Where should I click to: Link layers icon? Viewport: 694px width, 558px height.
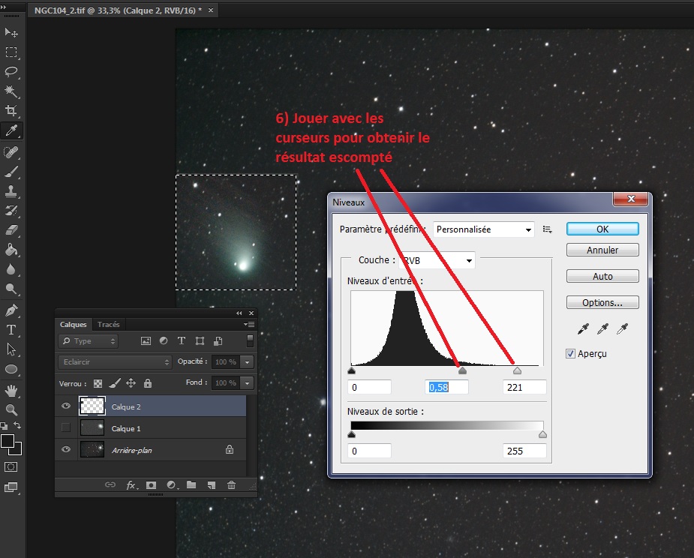(x=110, y=485)
